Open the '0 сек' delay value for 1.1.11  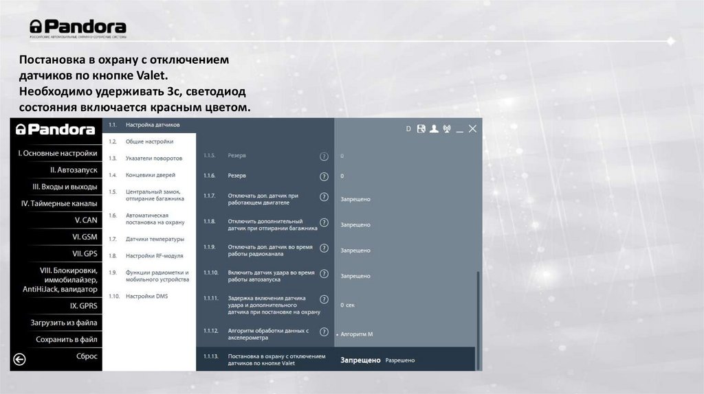pyautogui.click(x=348, y=304)
